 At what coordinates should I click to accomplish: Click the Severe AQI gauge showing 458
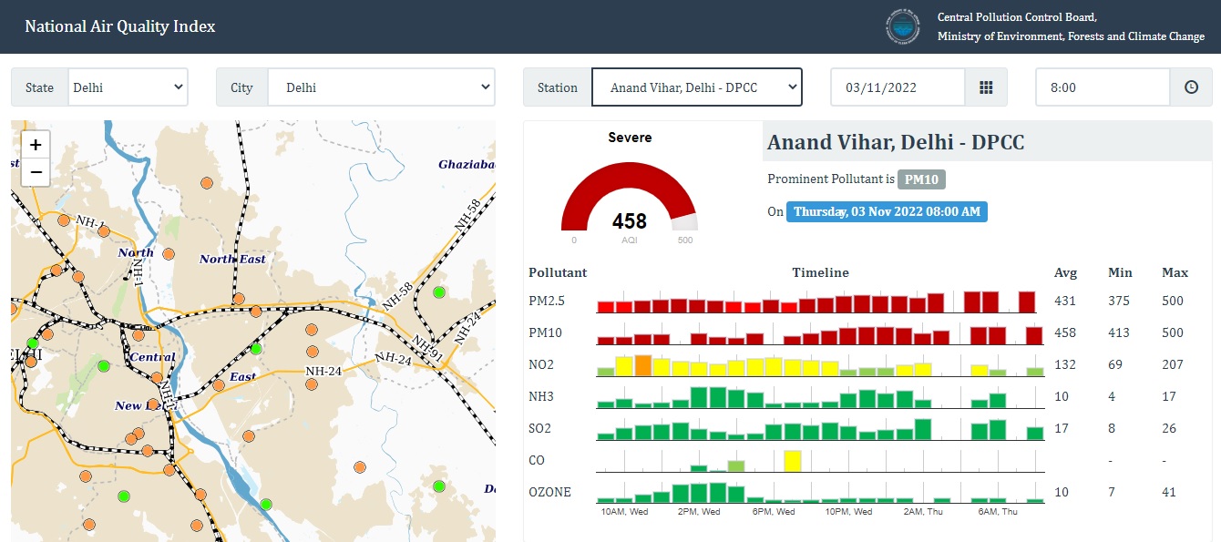[x=630, y=205]
